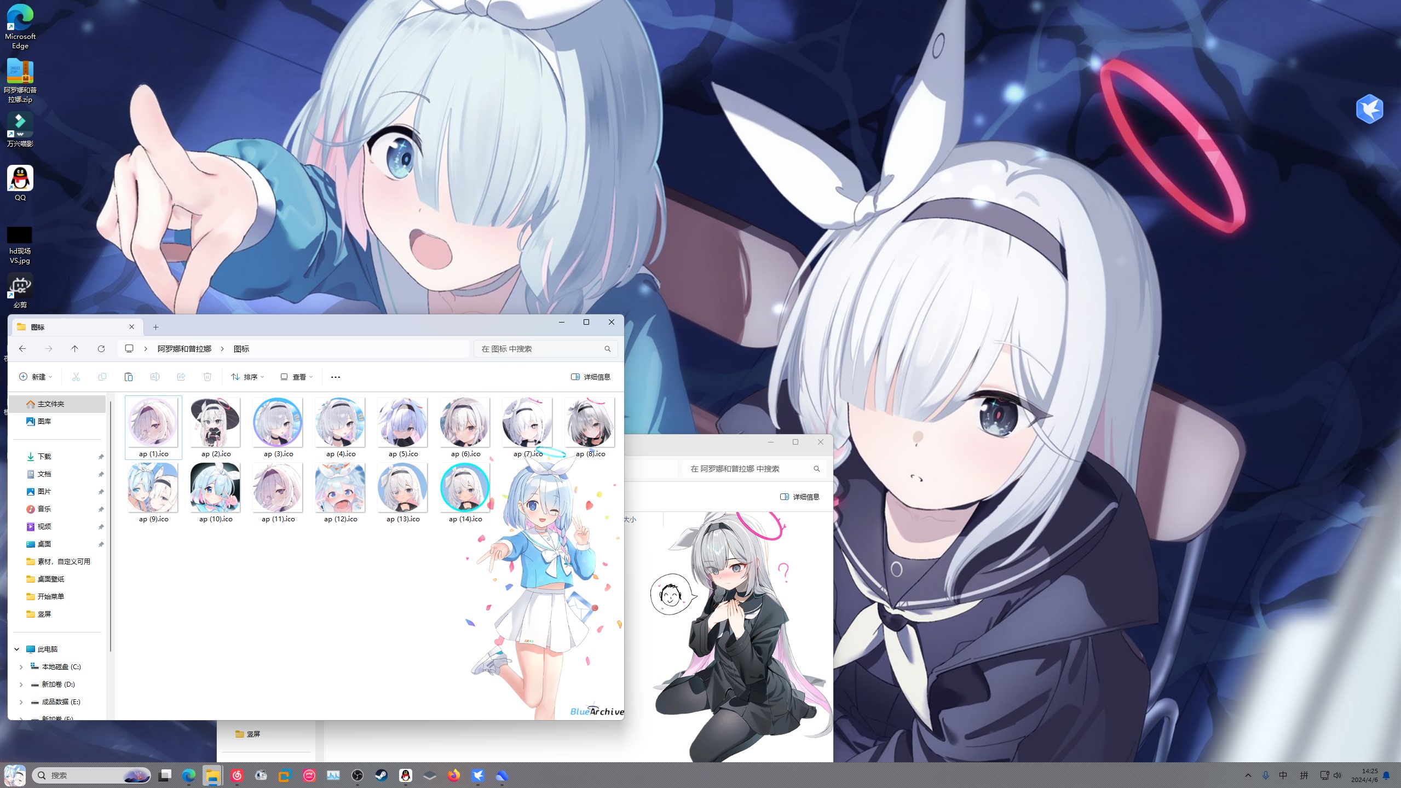Click the 新建 new button
This screenshot has height=788, width=1401.
point(36,377)
